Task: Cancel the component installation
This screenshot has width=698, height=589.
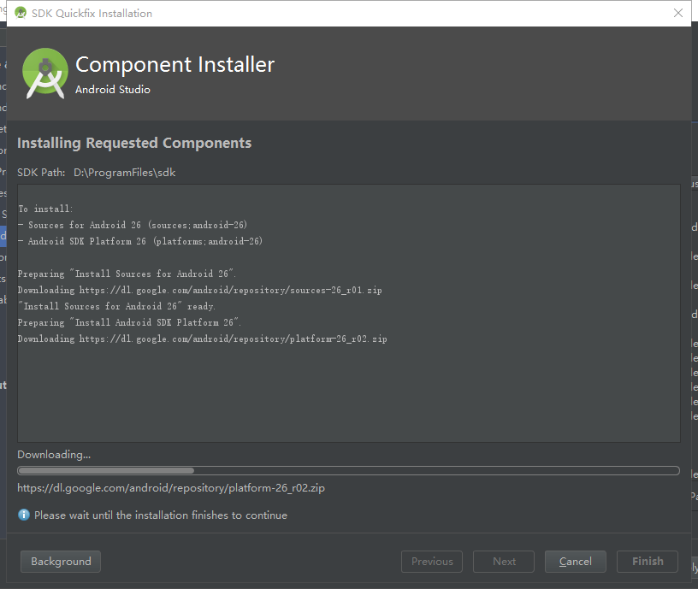Action: [x=575, y=562]
